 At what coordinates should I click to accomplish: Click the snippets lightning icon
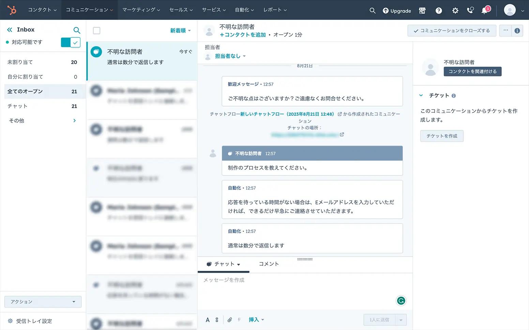tap(239, 320)
